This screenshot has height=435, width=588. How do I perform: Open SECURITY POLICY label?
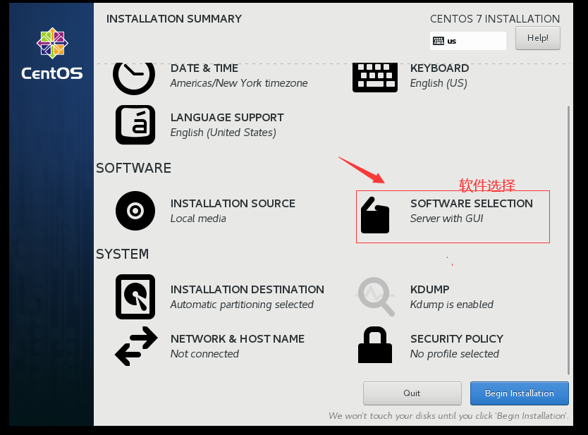pos(457,338)
